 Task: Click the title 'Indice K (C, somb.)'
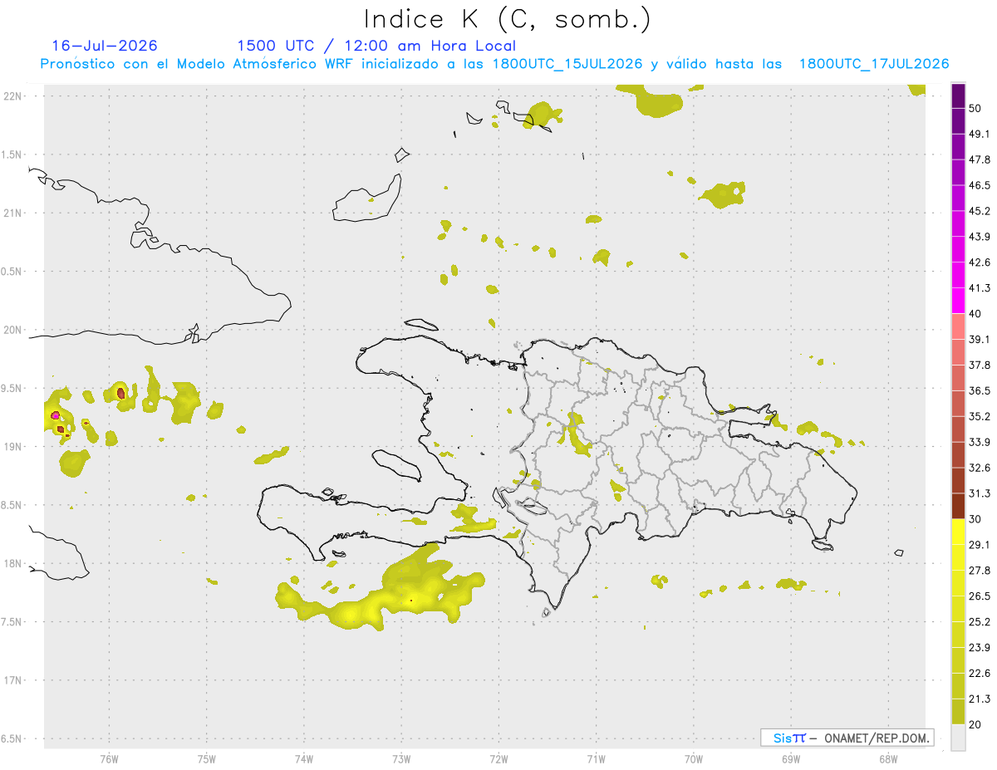(507, 19)
